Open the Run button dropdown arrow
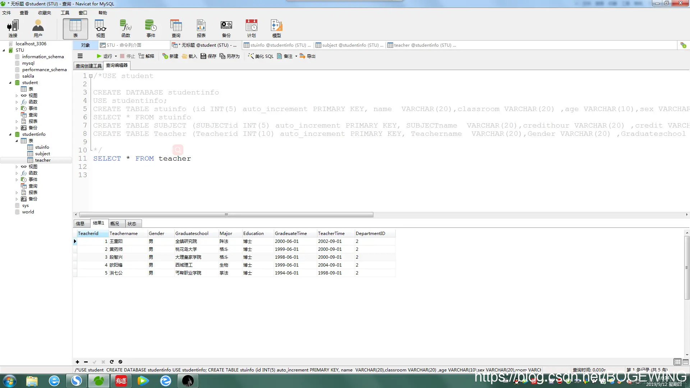 point(116,56)
